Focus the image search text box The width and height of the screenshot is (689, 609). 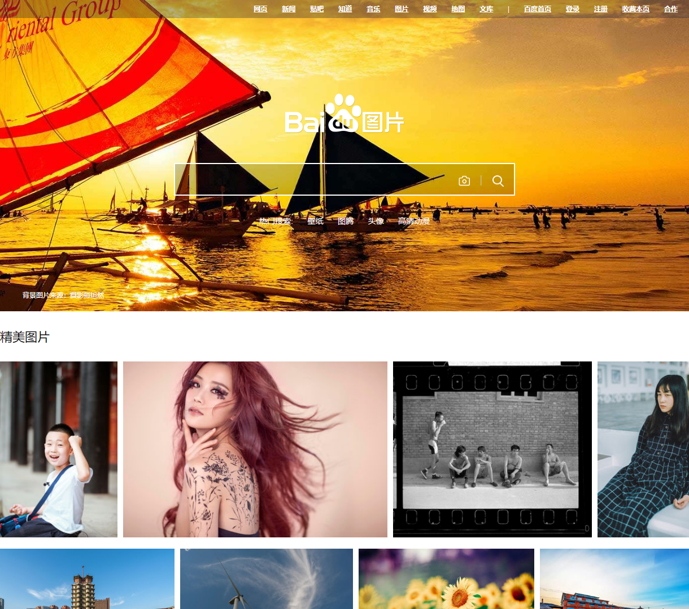(313, 180)
